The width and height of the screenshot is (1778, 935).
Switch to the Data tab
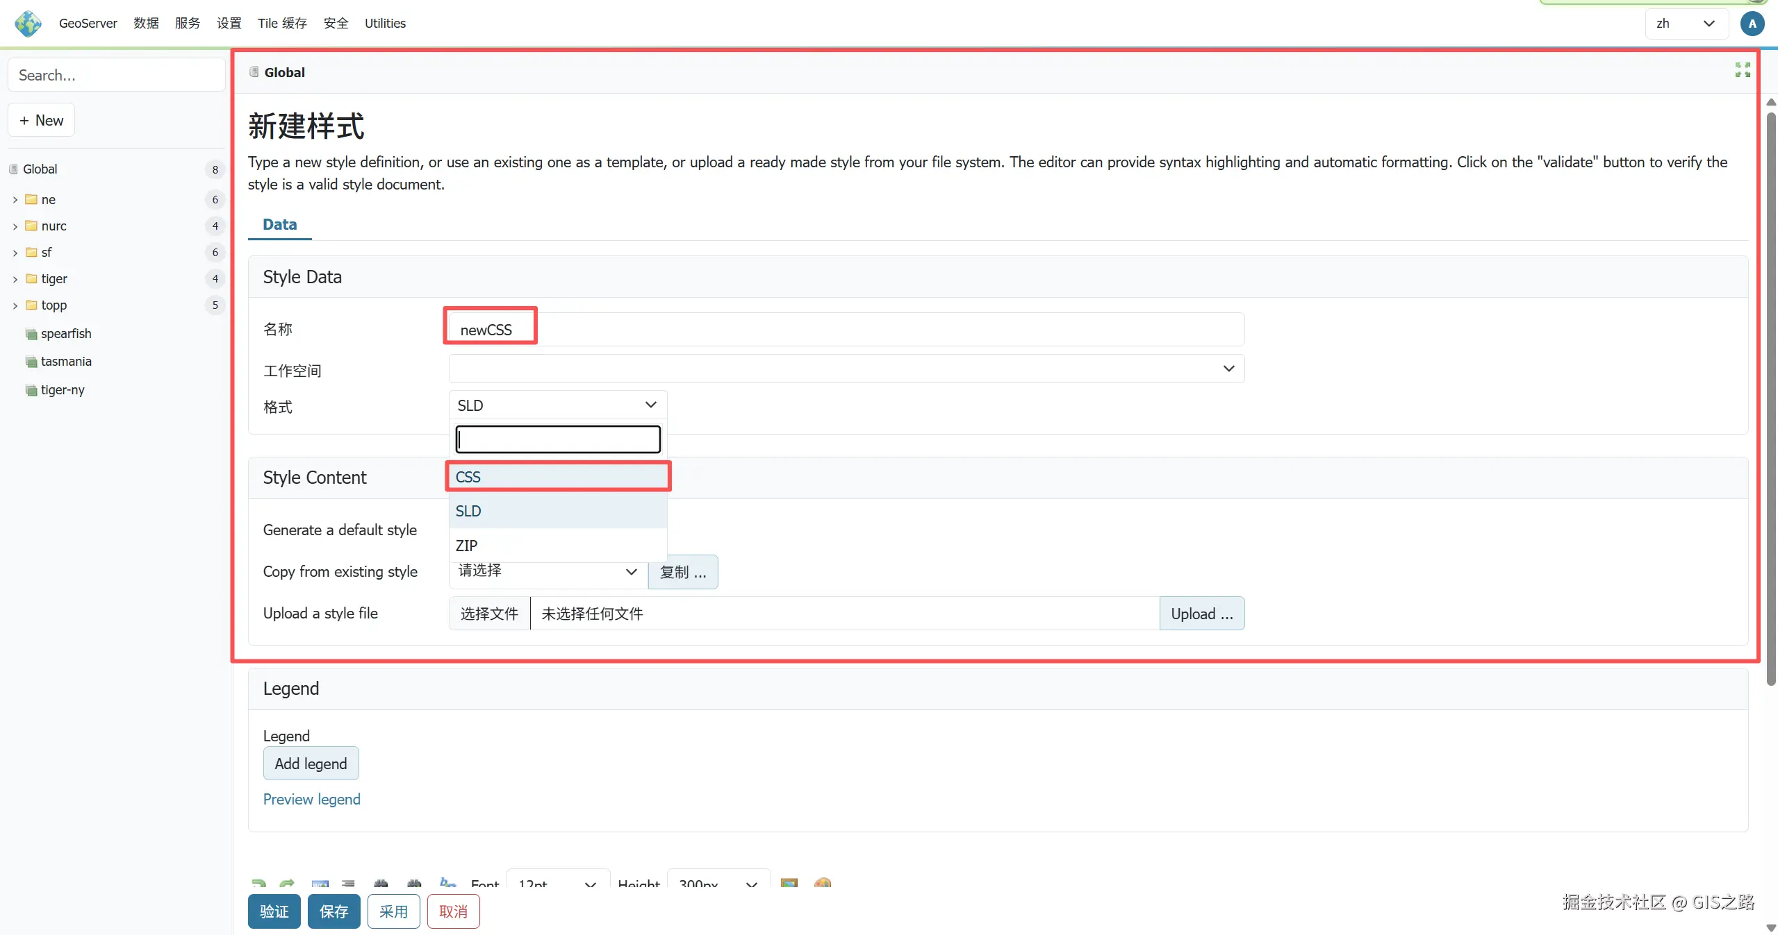pyautogui.click(x=279, y=225)
